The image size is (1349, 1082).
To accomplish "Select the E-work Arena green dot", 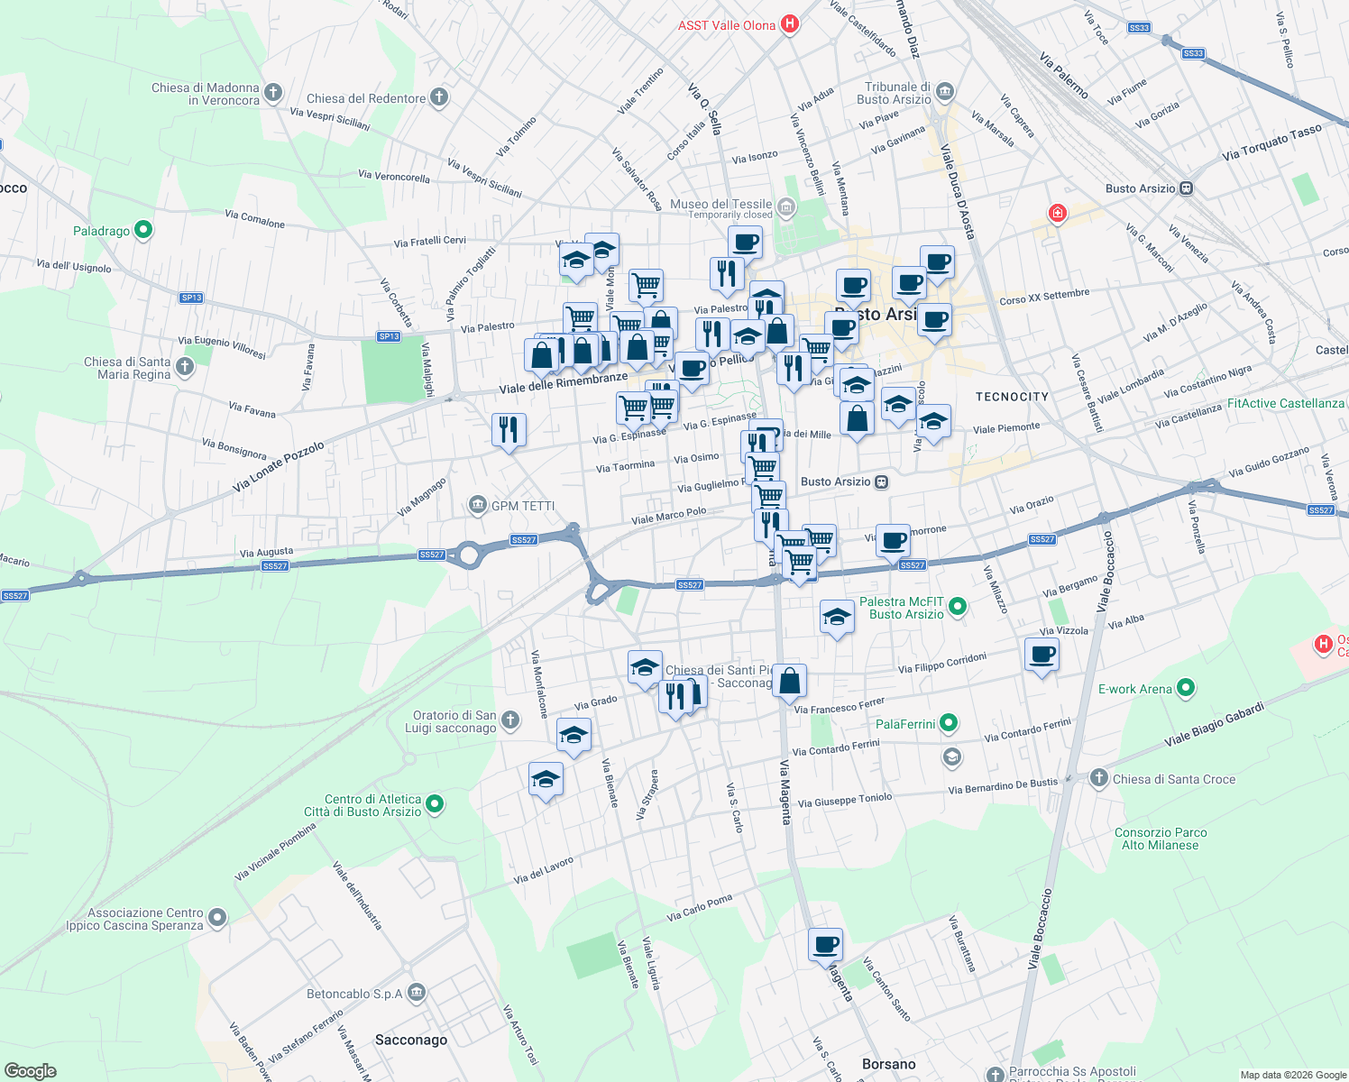I will click(1185, 689).
